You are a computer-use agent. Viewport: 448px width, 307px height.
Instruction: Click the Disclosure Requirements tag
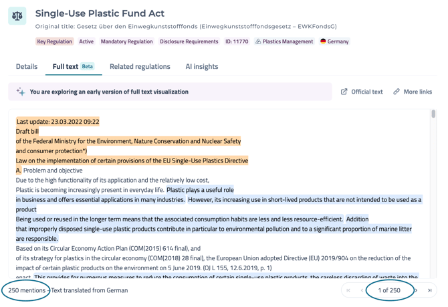tap(189, 41)
